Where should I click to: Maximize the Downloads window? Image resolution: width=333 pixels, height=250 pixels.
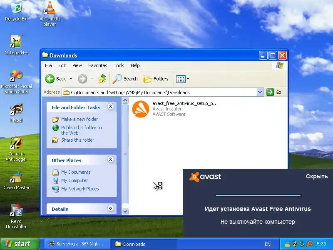tap(273, 55)
